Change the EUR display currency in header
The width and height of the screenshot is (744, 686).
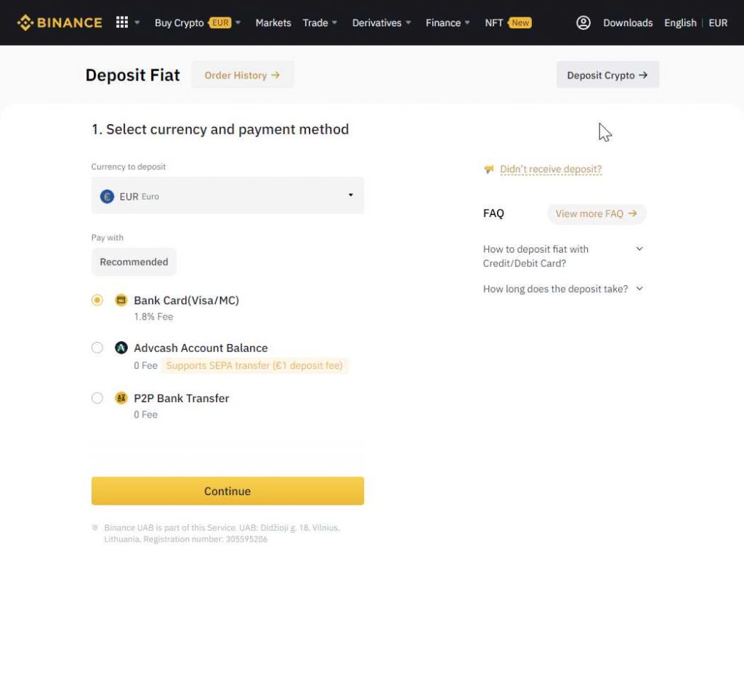(718, 23)
